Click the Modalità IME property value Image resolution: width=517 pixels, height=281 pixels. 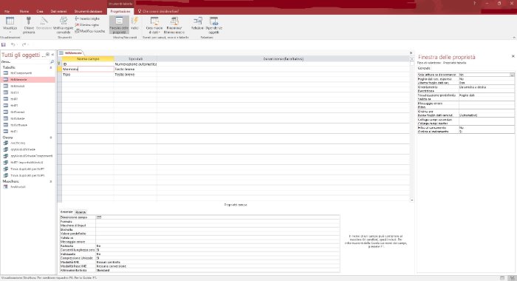point(218,263)
